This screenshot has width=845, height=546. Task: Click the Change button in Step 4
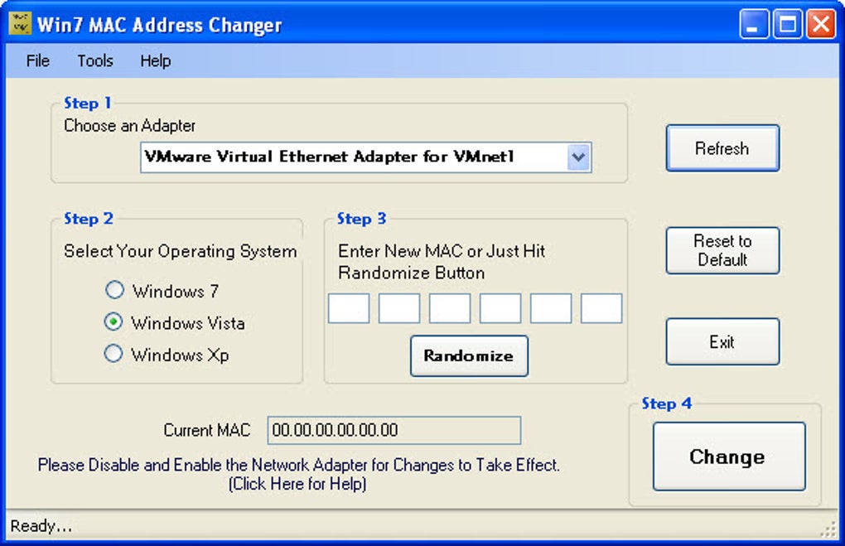point(729,457)
